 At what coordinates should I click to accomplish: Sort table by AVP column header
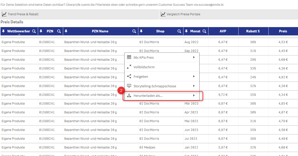click(223, 31)
